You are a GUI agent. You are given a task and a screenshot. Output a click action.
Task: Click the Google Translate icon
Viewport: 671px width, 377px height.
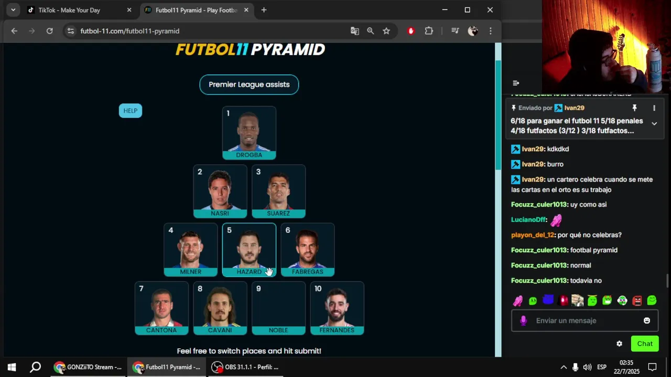click(355, 31)
